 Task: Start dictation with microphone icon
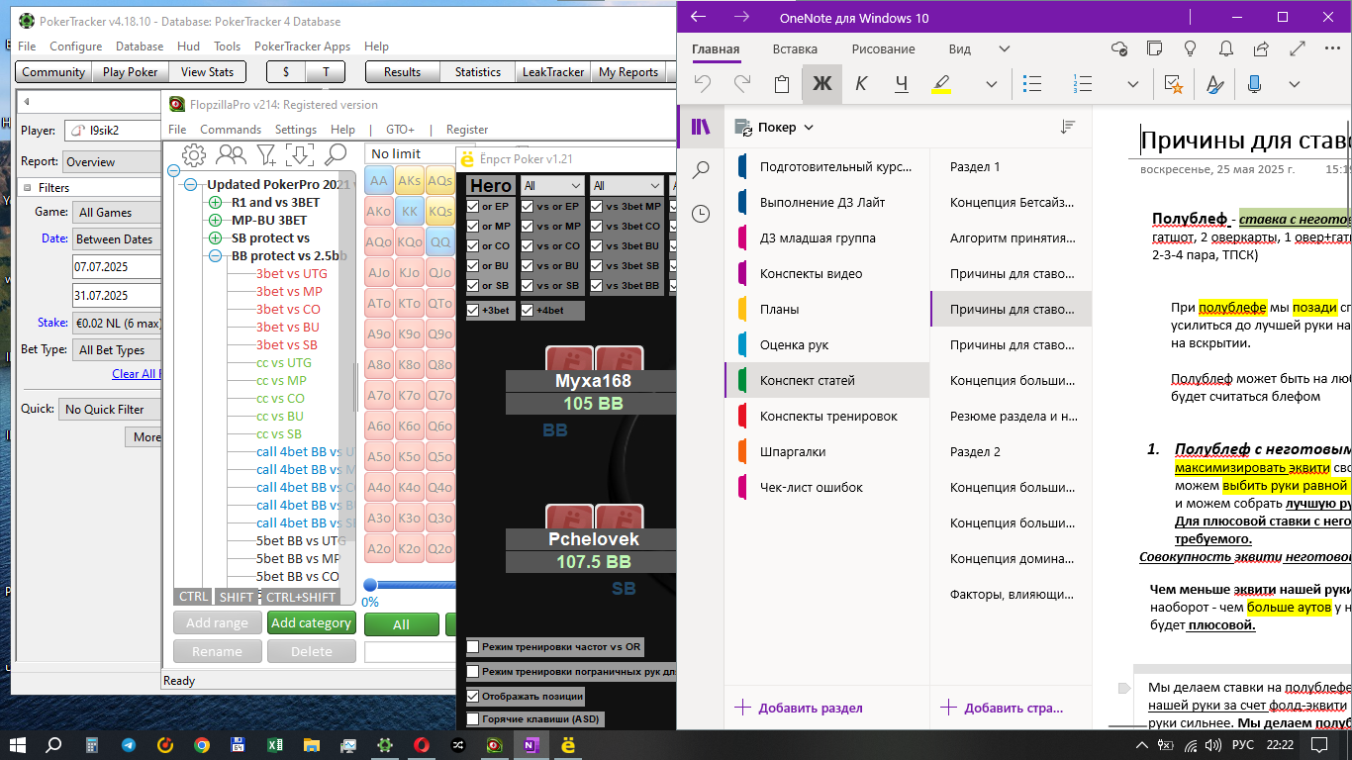pyautogui.click(x=1254, y=84)
